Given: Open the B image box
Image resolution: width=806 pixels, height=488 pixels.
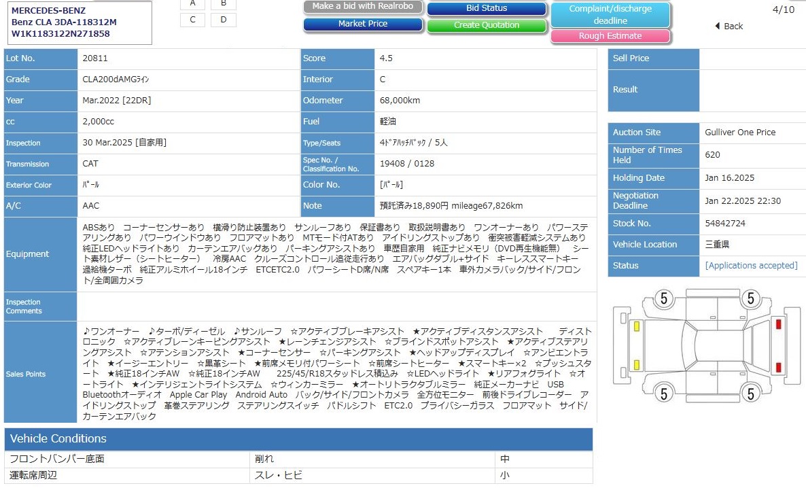Looking at the screenshot, I should [224, 3].
